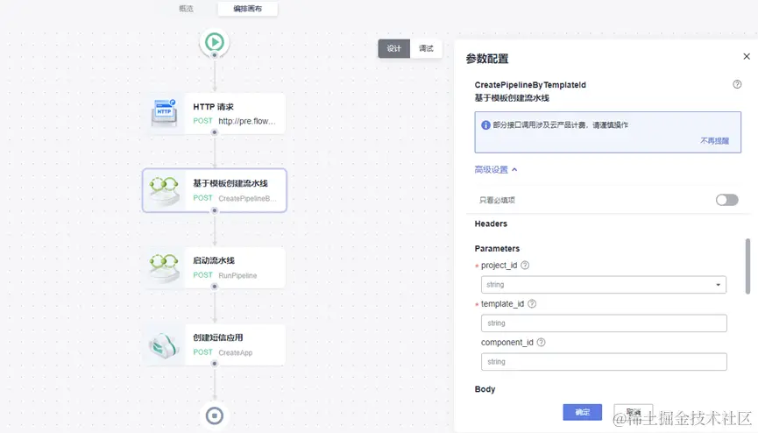Click the end stop node

click(214, 415)
